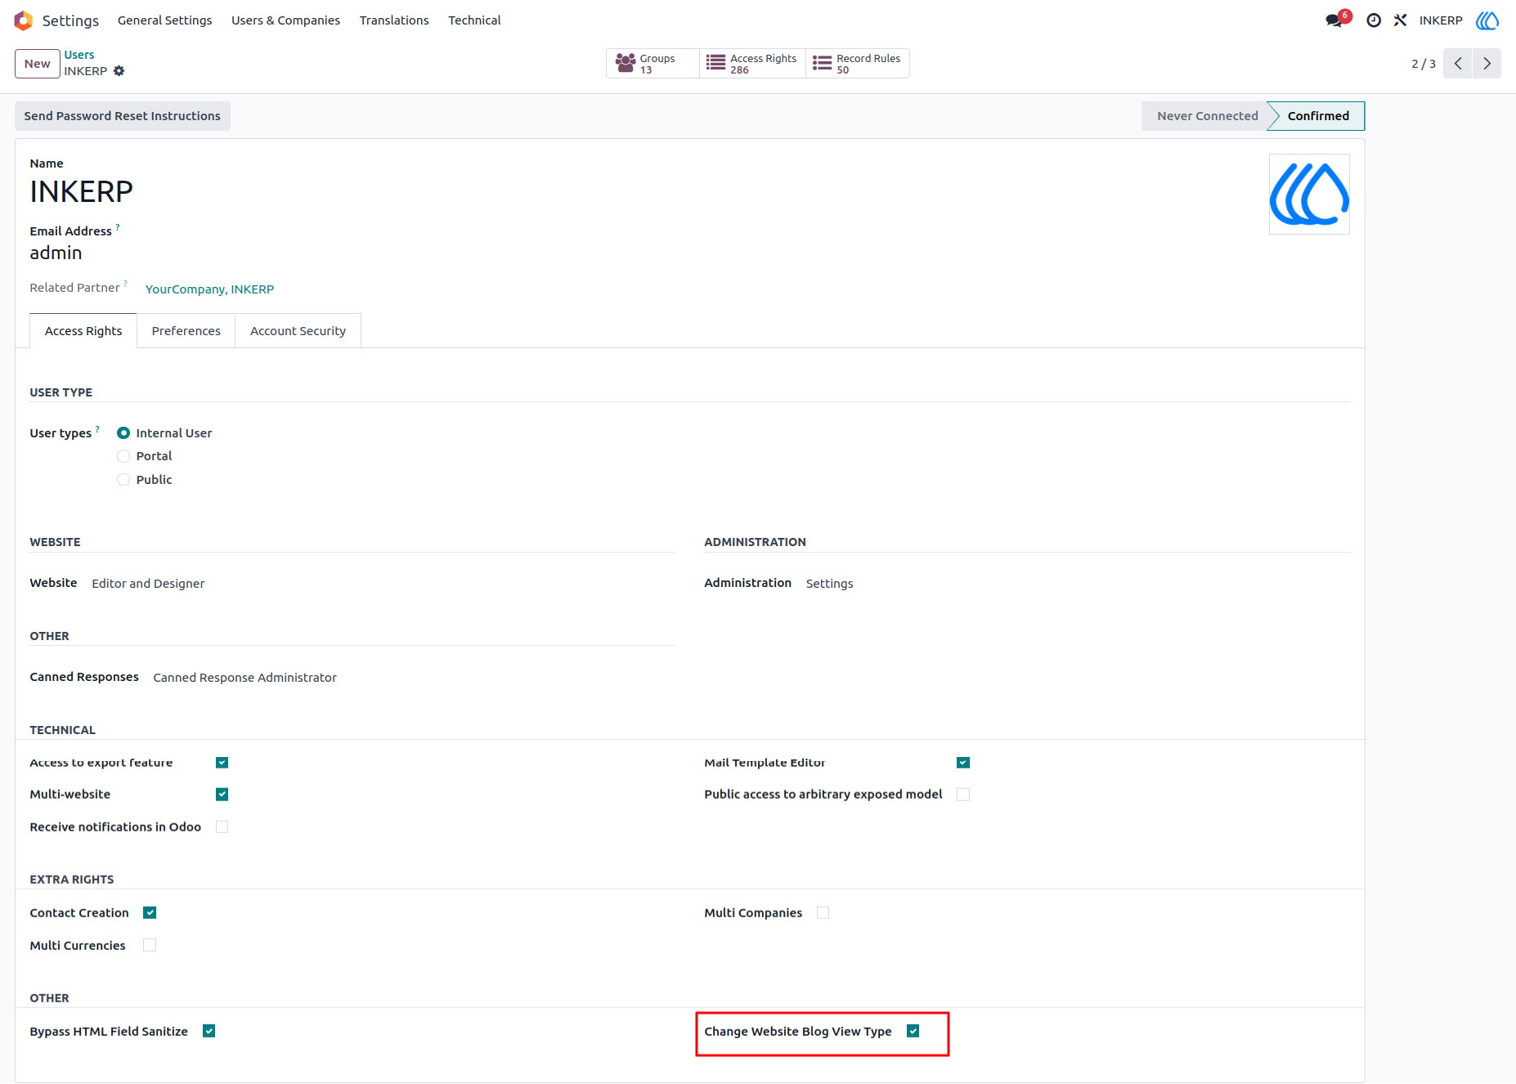Switch to the Preferences tab
1516x1084 pixels.
click(x=186, y=331)
